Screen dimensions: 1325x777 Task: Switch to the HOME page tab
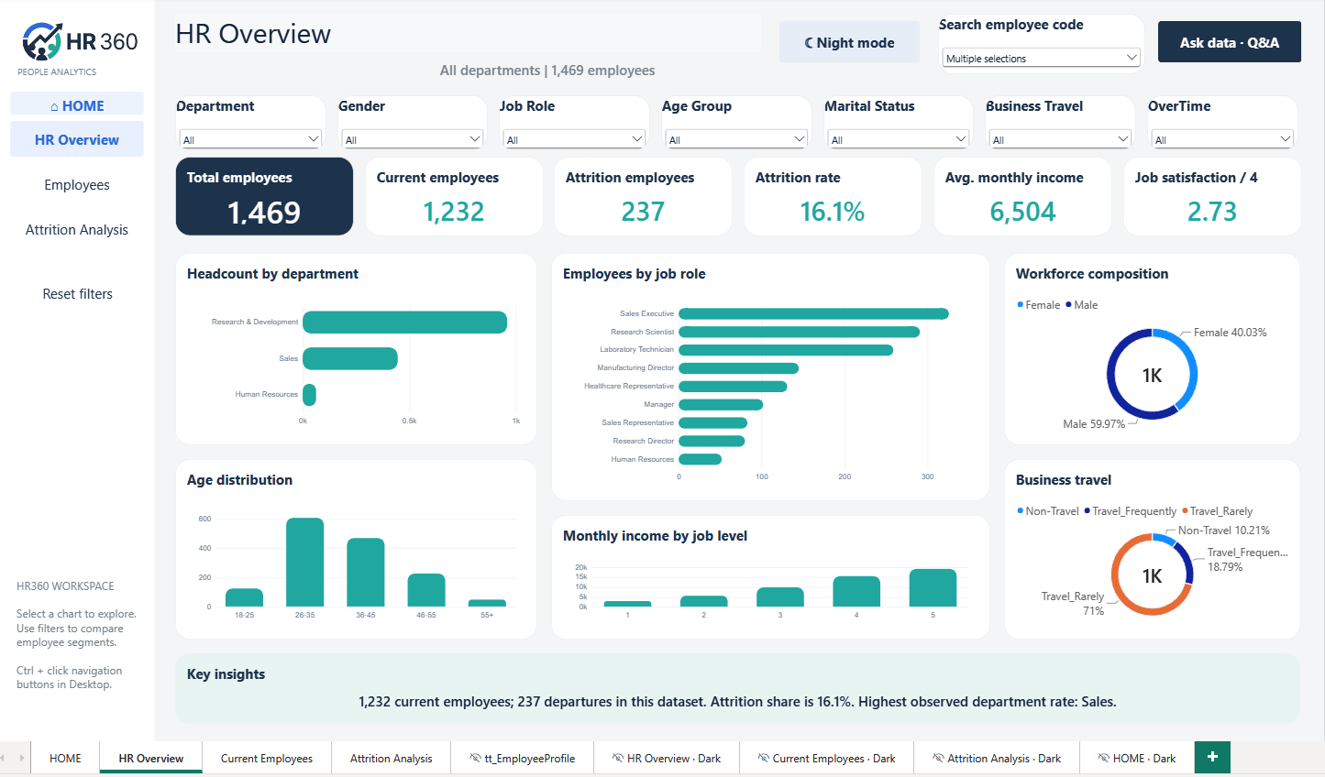(65, 758)
